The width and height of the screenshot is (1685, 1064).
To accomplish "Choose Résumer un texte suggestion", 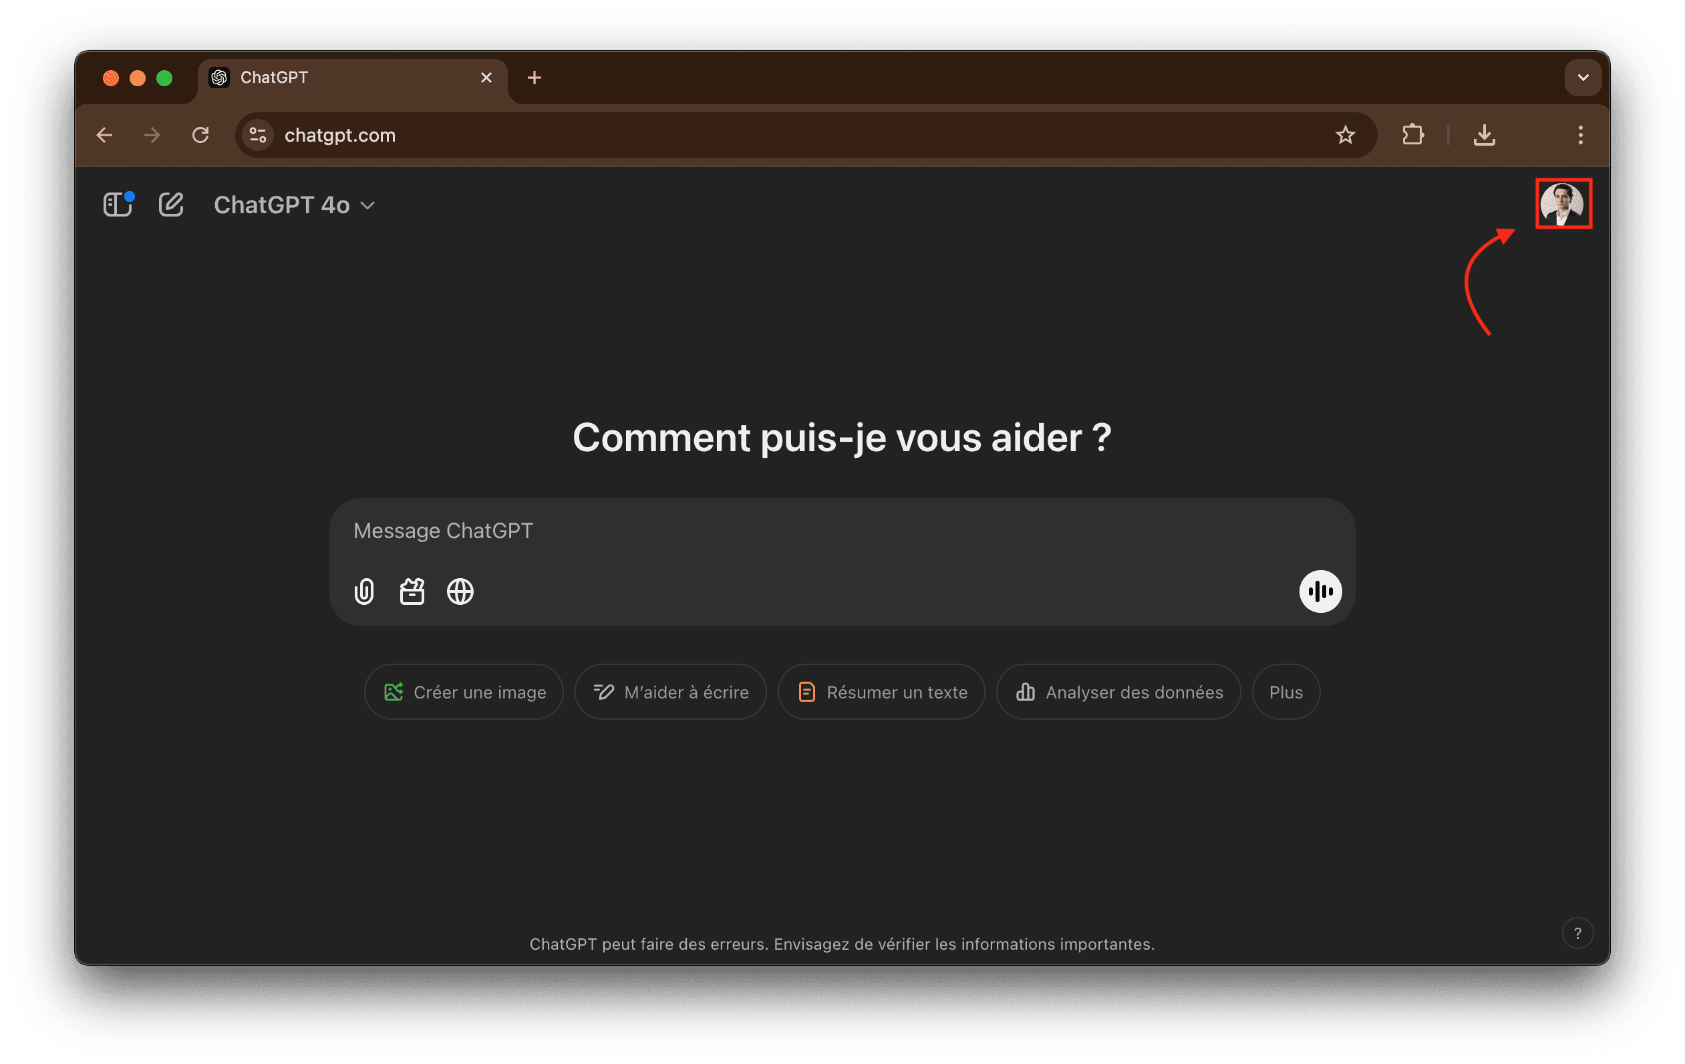I will pos(882,692).
